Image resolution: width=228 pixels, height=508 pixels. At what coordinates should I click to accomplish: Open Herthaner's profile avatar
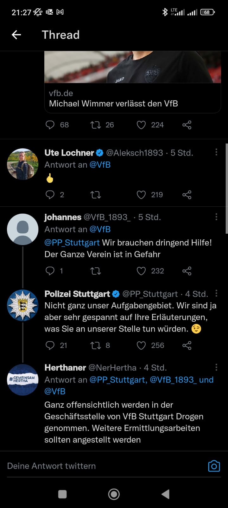point(23,380)
